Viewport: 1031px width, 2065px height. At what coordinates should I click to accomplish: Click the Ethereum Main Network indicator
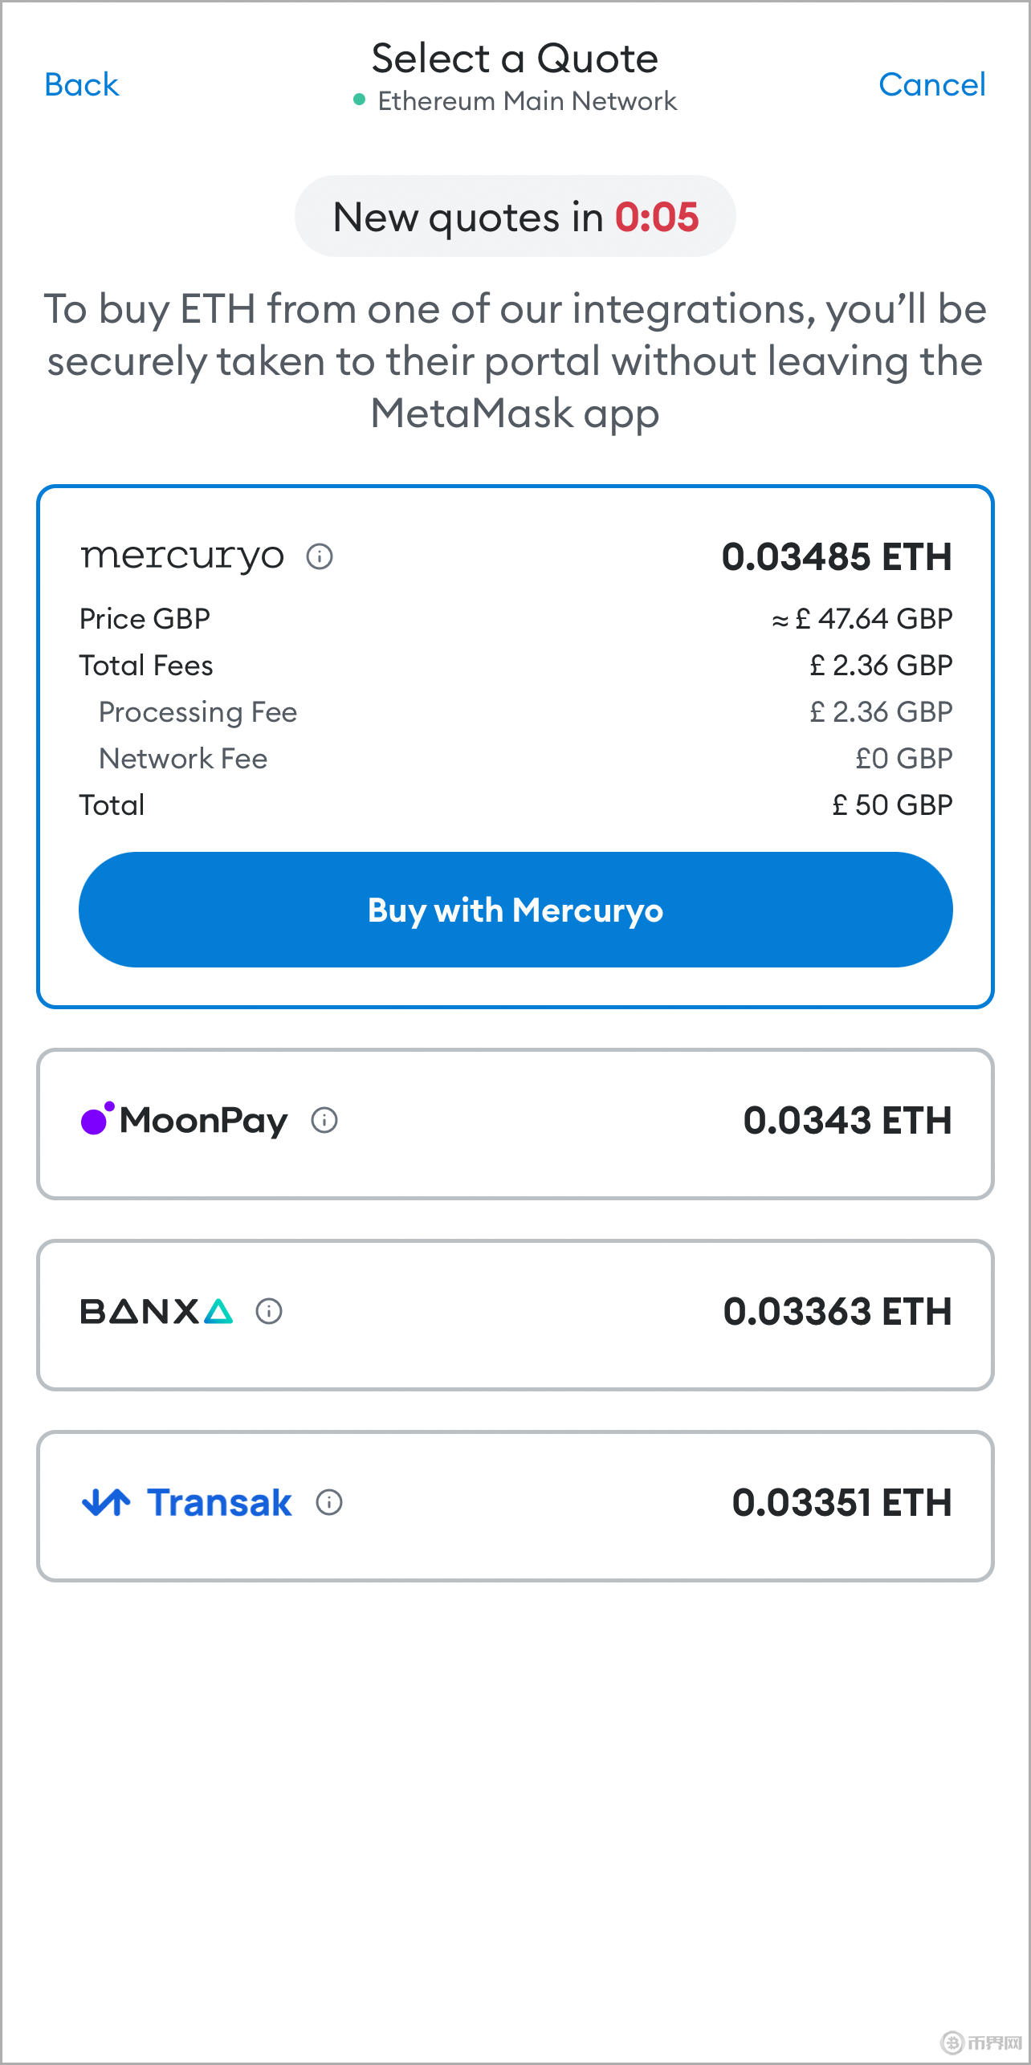[515, 101]
